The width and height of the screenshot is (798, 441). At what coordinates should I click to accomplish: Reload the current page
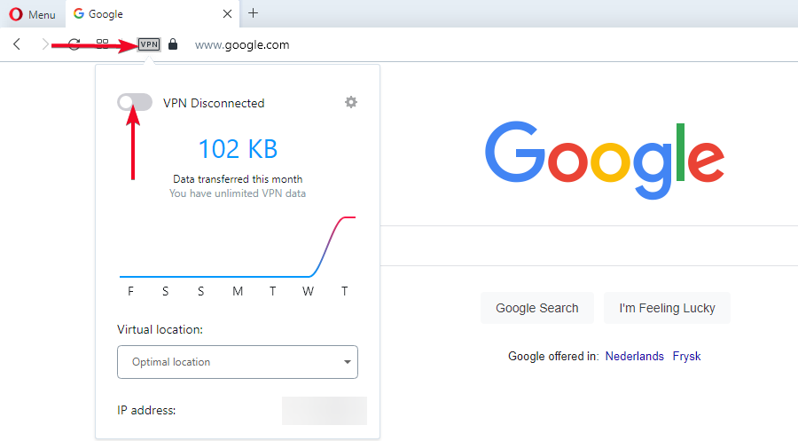(74, 44)
